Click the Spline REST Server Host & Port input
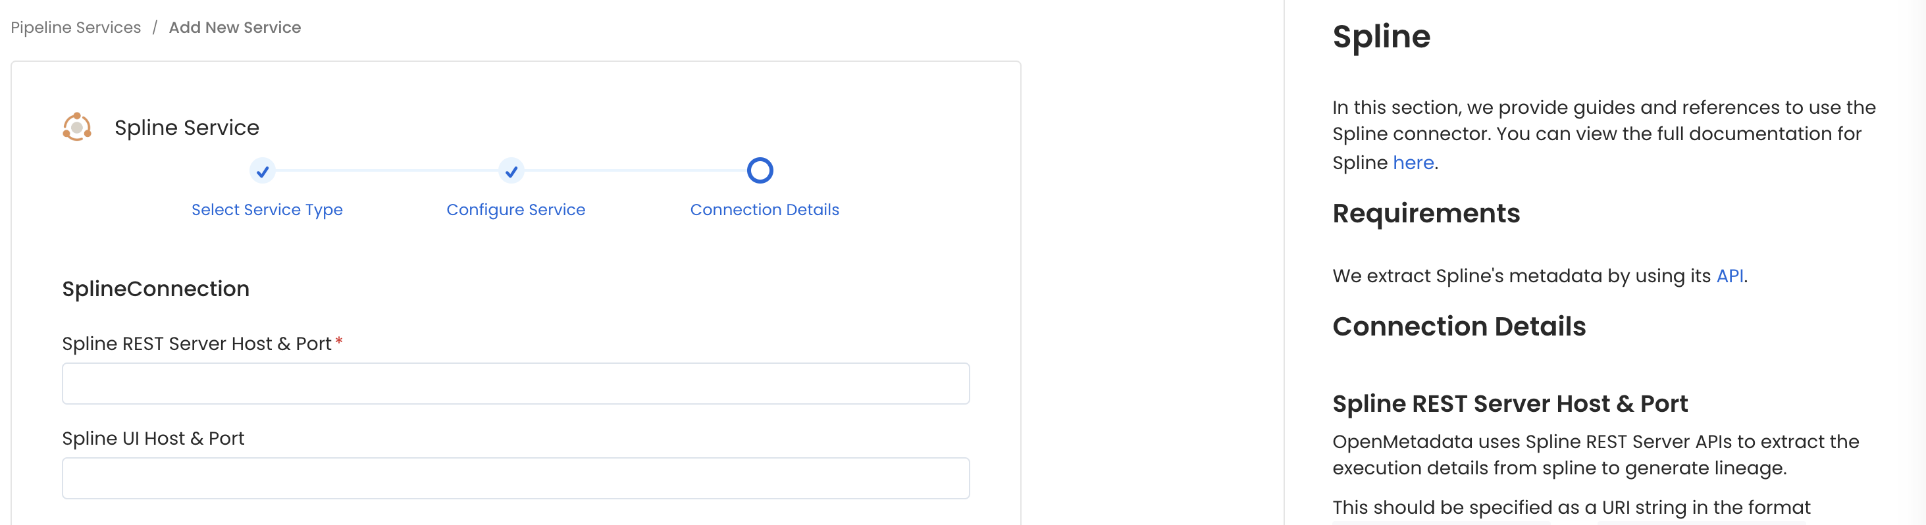1926x525 pixels. click(x=516, y=383)
